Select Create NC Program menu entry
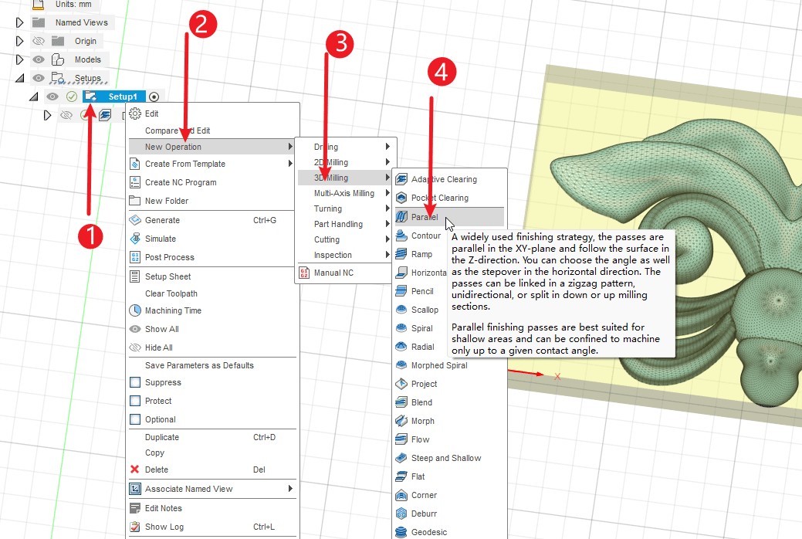The image size is (802, 539). 181,182
